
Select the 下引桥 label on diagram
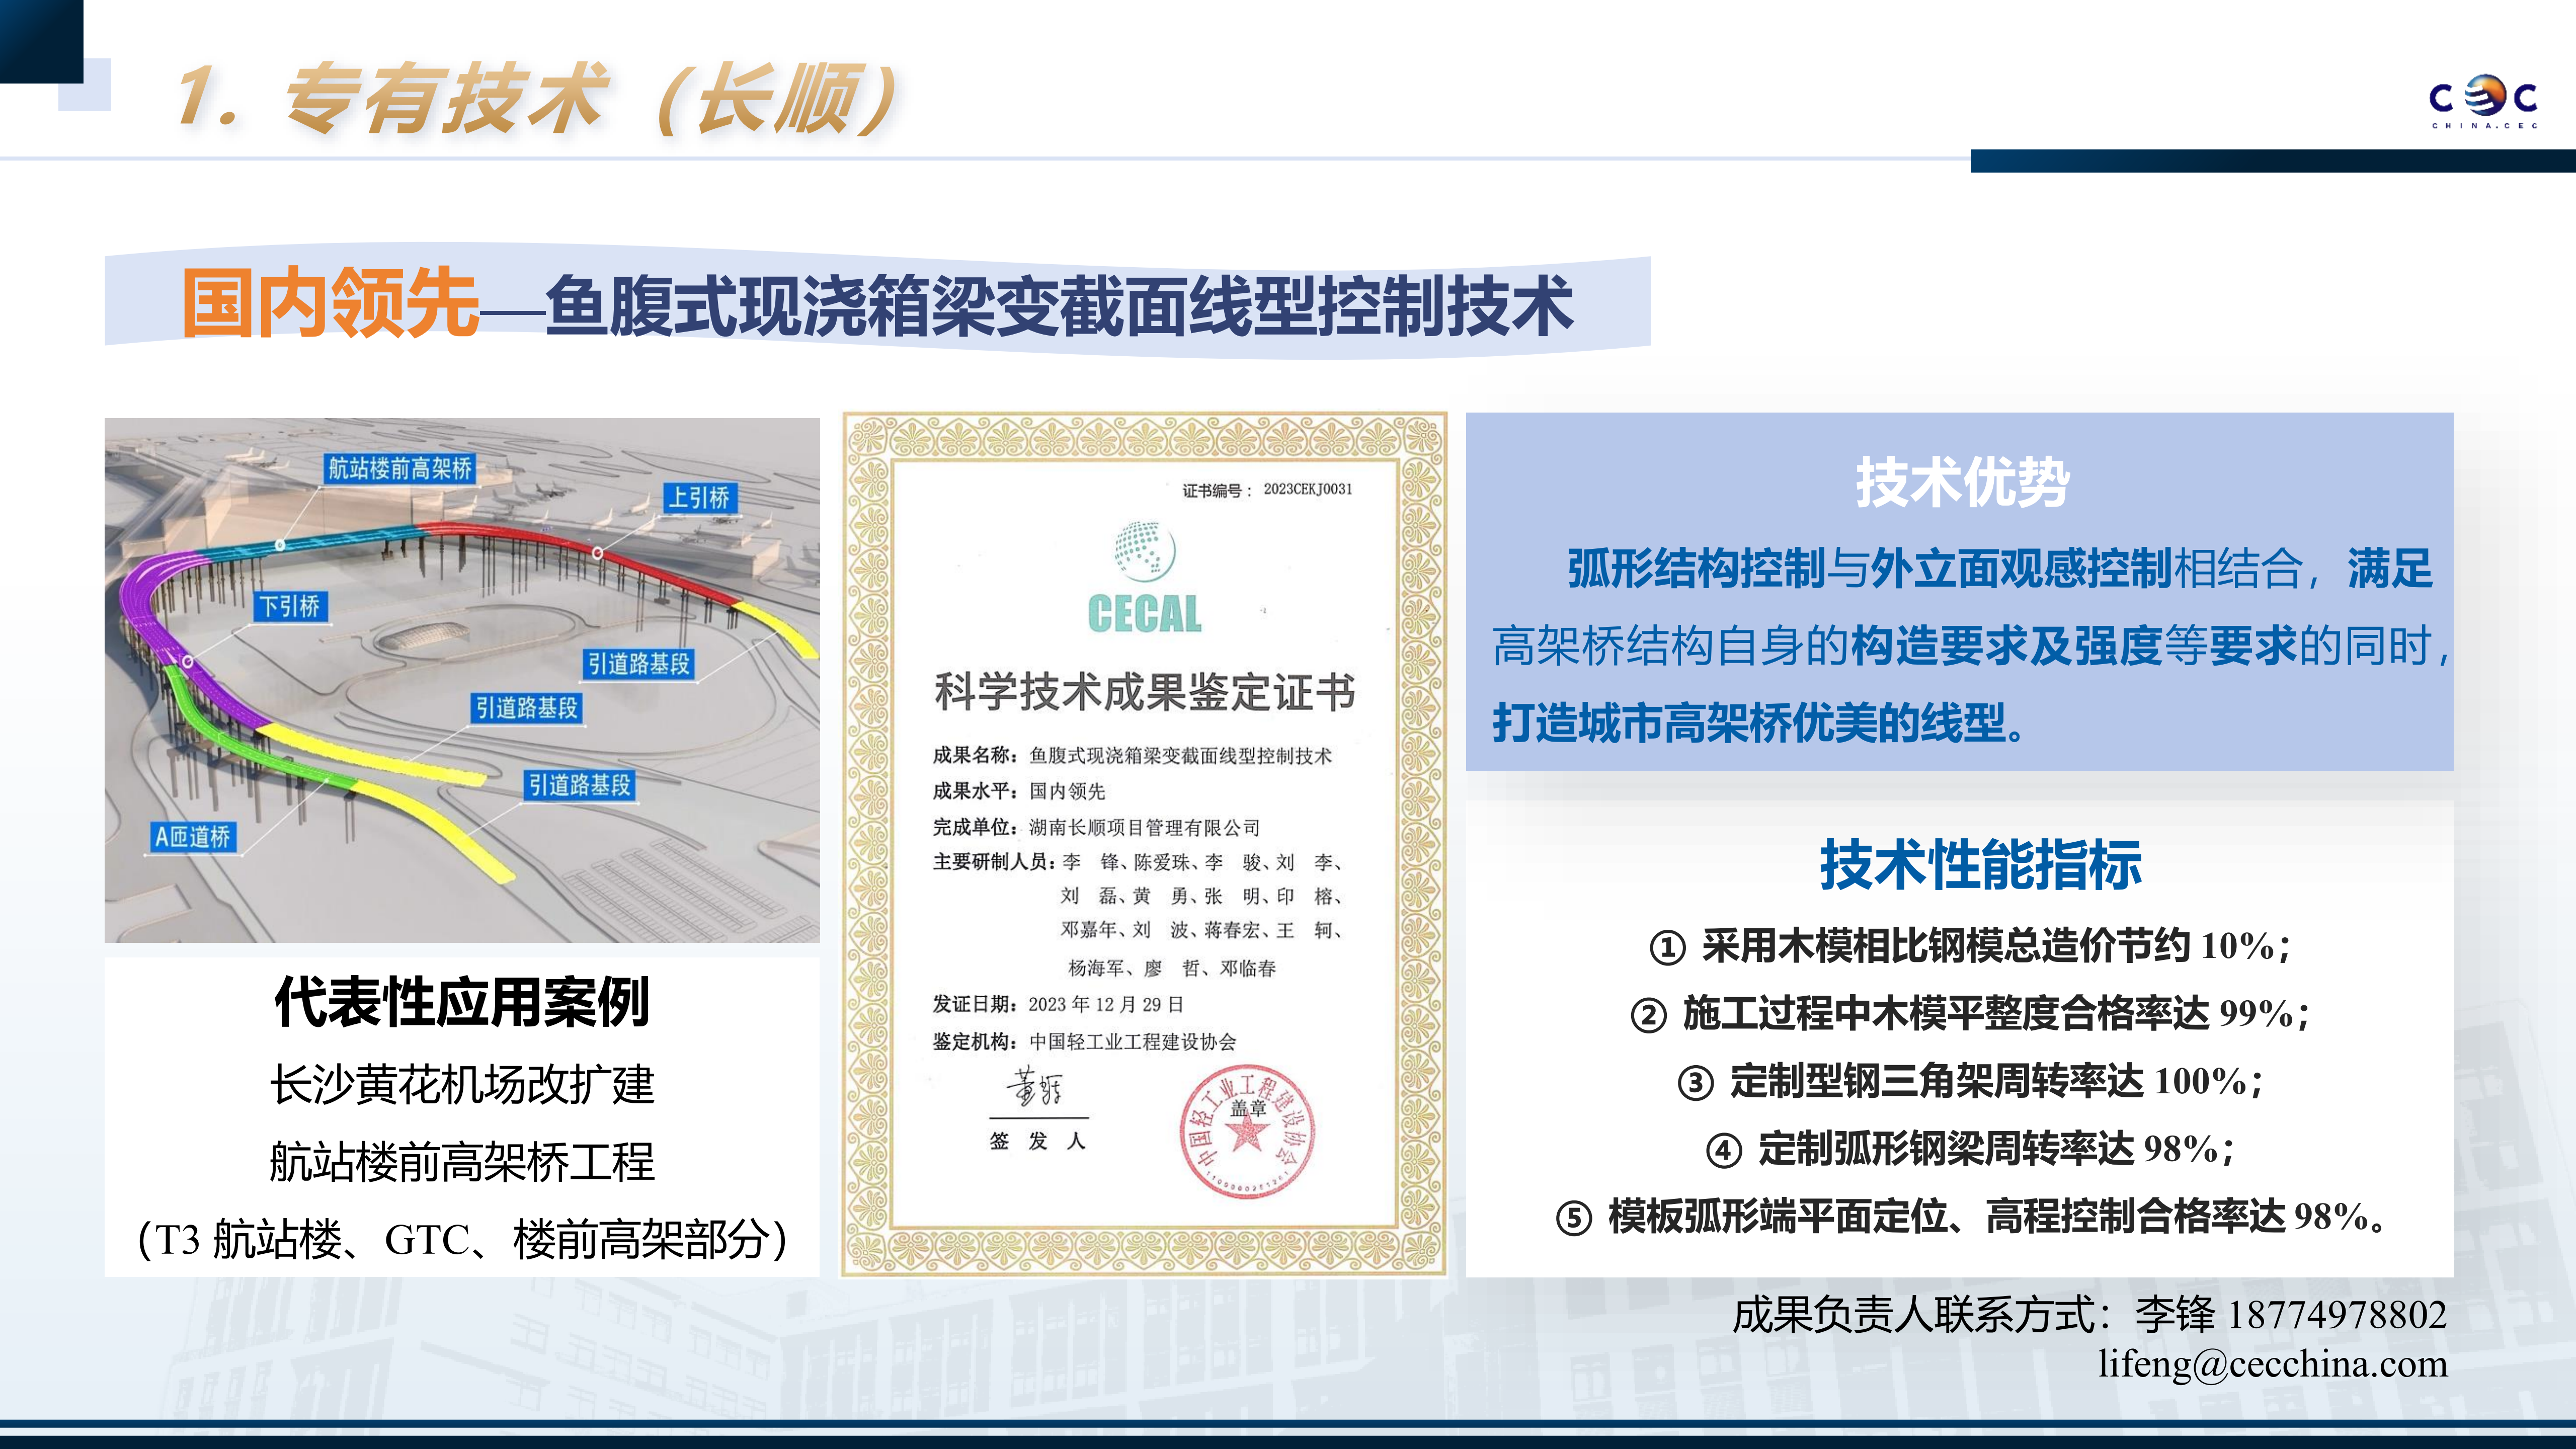pos(290,606)
